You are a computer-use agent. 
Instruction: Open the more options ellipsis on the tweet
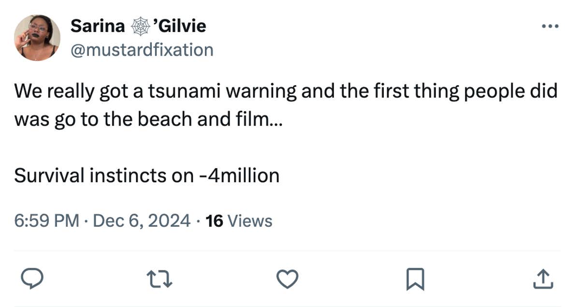click(x=550, y=26)
